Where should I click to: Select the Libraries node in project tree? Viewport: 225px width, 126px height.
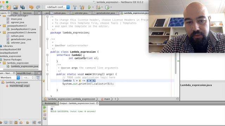(x=8, y=46)
